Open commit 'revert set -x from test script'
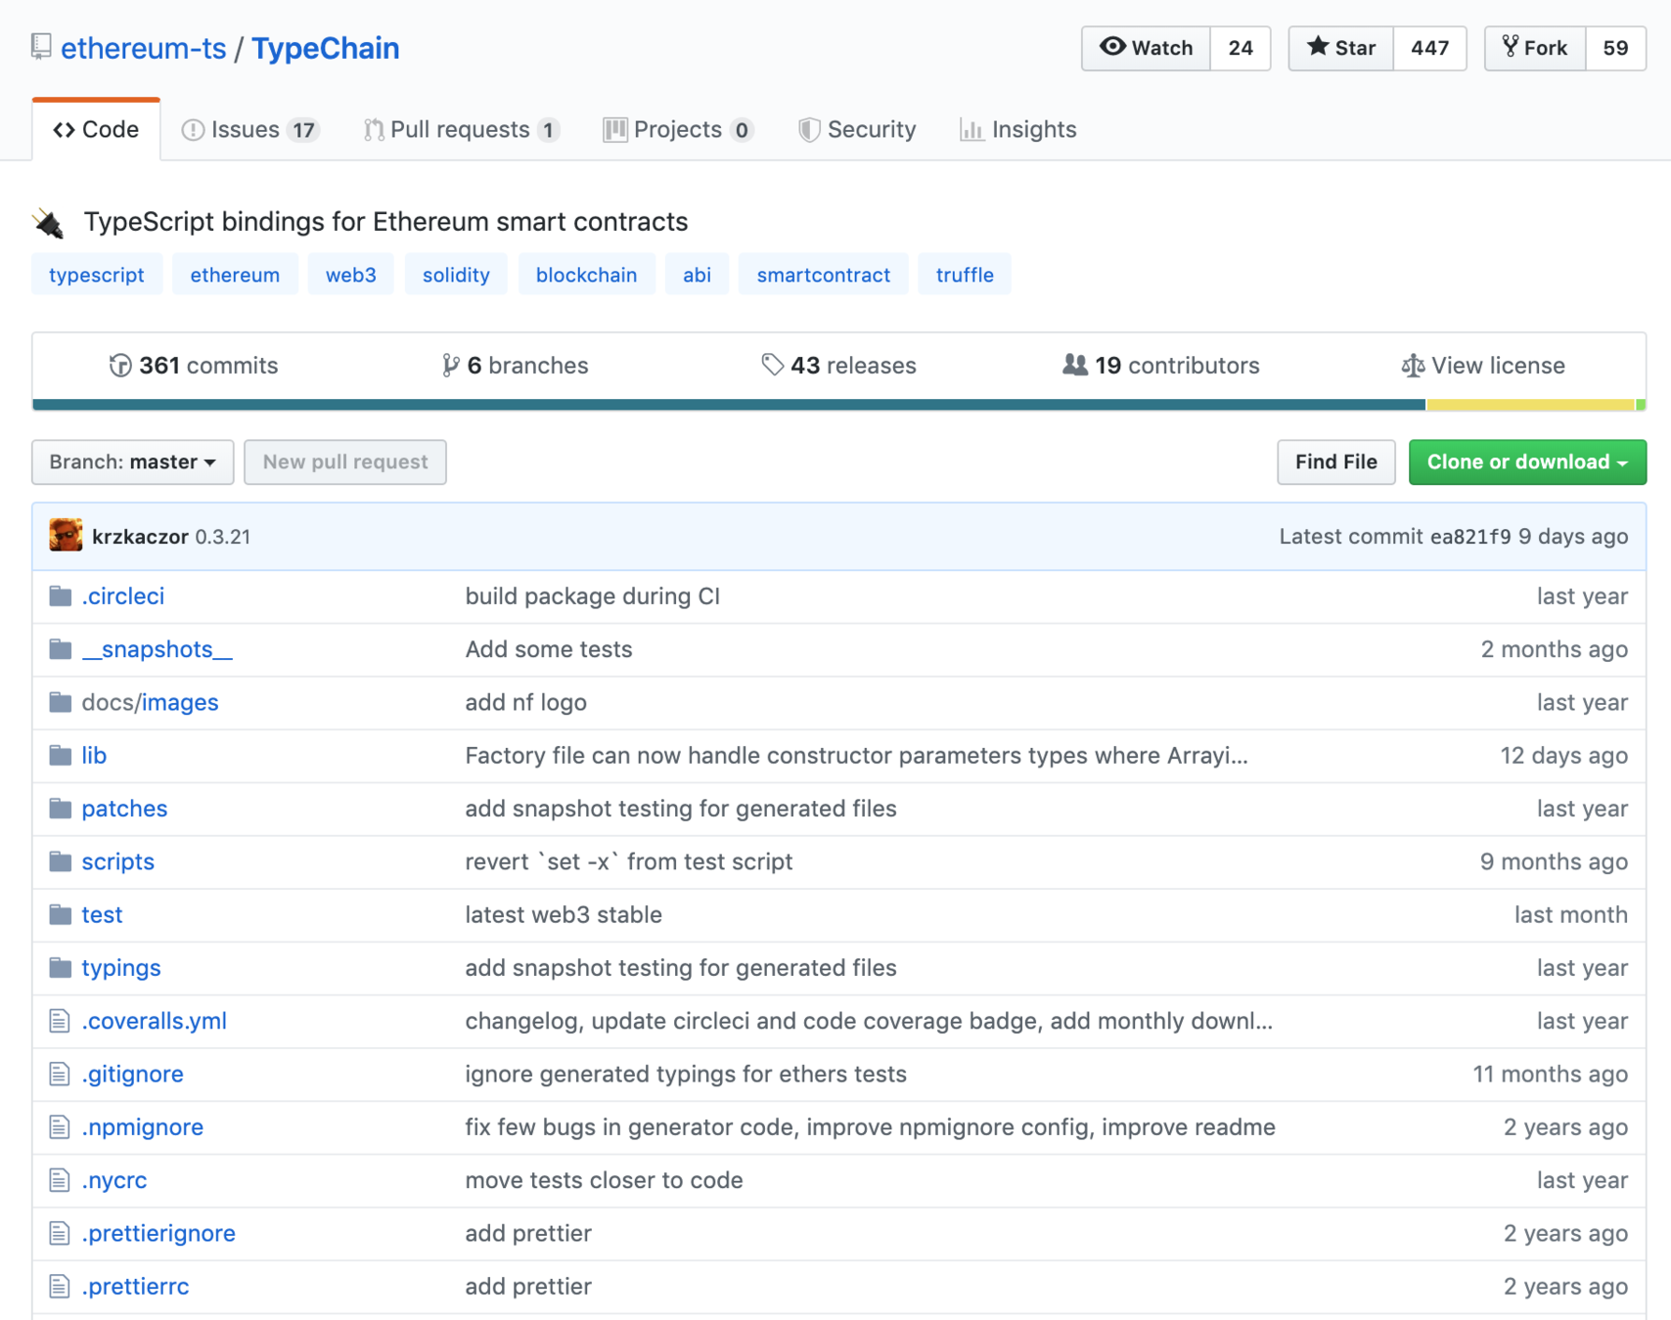The image size is (1671, 1320). (629, 861)
